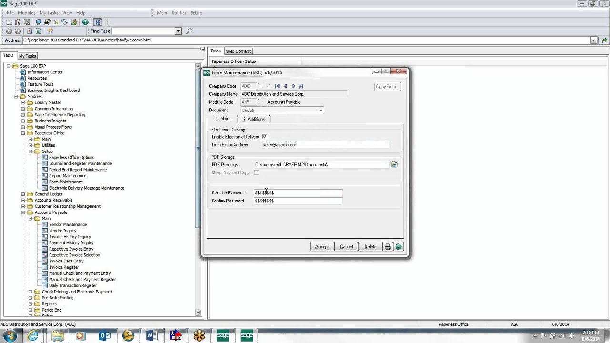This screenshot has width=610, height=343.
Task: Open the Document dropdown showing Check
Action: click(321, 111)
